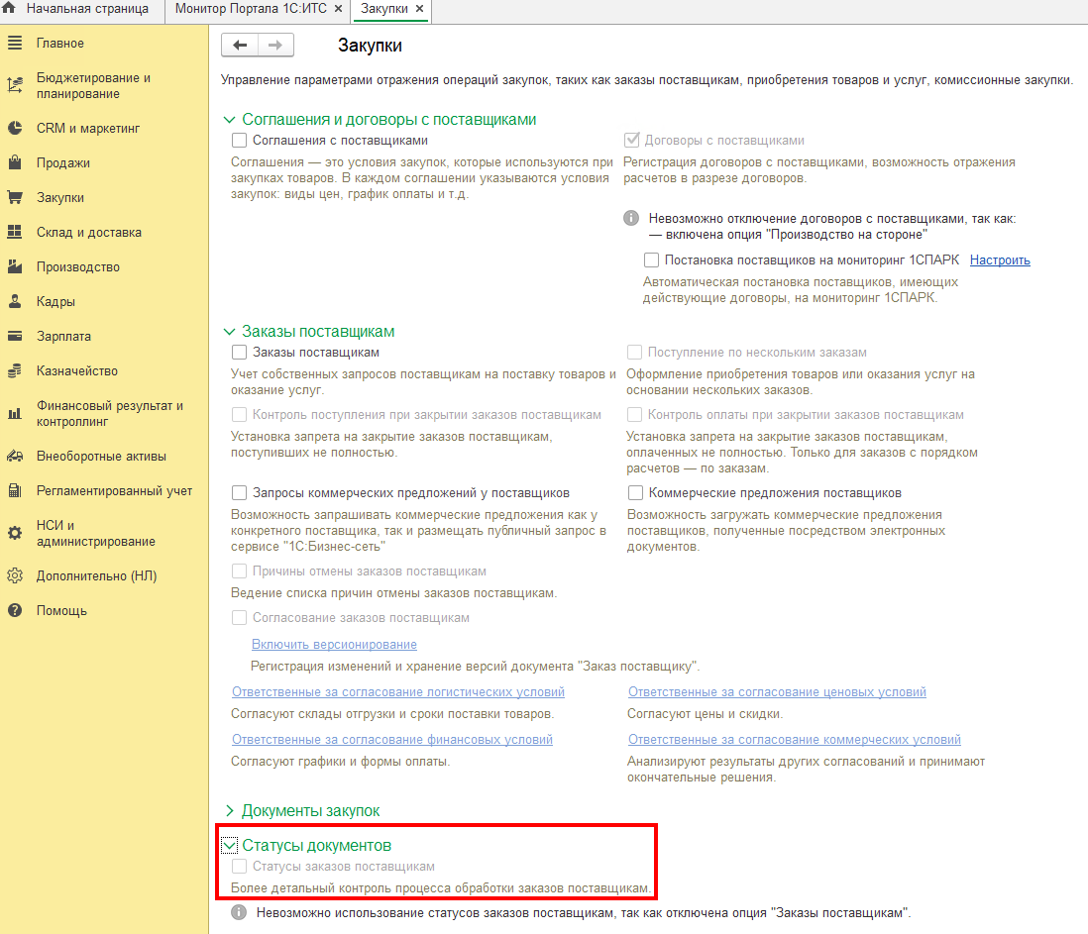This screenshot has height=934, width=1088.
Task: Click the Финансовый результат bar chart icon
Action: [x=15, y=414]
